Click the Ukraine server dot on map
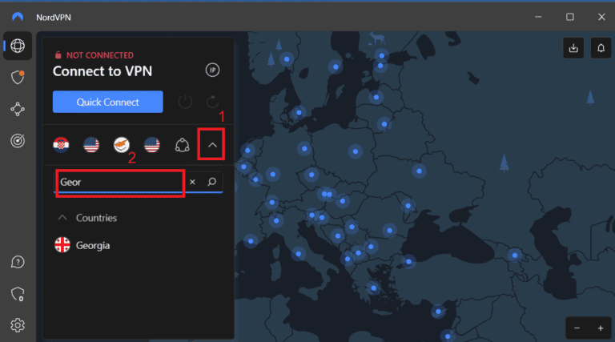 pos(420,171)
